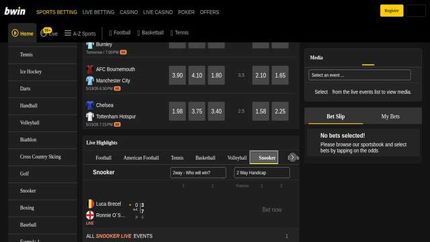Select Boxing in the sidebar

(x=42, y=208)
